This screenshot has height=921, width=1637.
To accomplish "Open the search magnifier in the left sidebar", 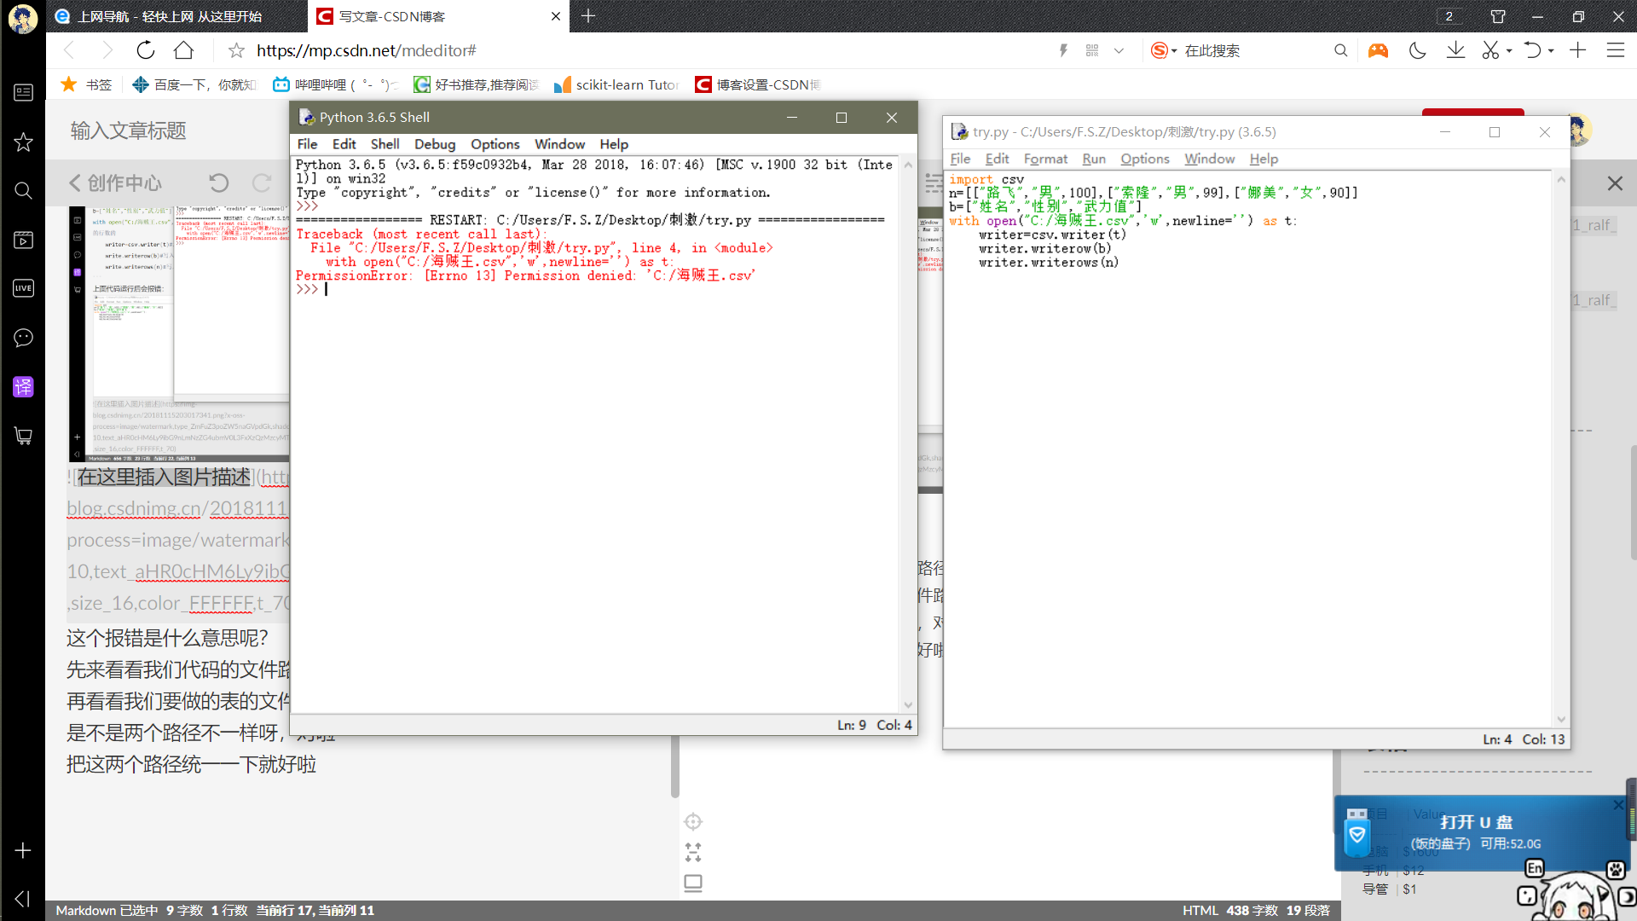I will (x=23, y=190).
